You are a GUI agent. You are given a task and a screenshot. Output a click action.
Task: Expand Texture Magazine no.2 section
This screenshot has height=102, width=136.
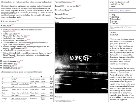81,18
